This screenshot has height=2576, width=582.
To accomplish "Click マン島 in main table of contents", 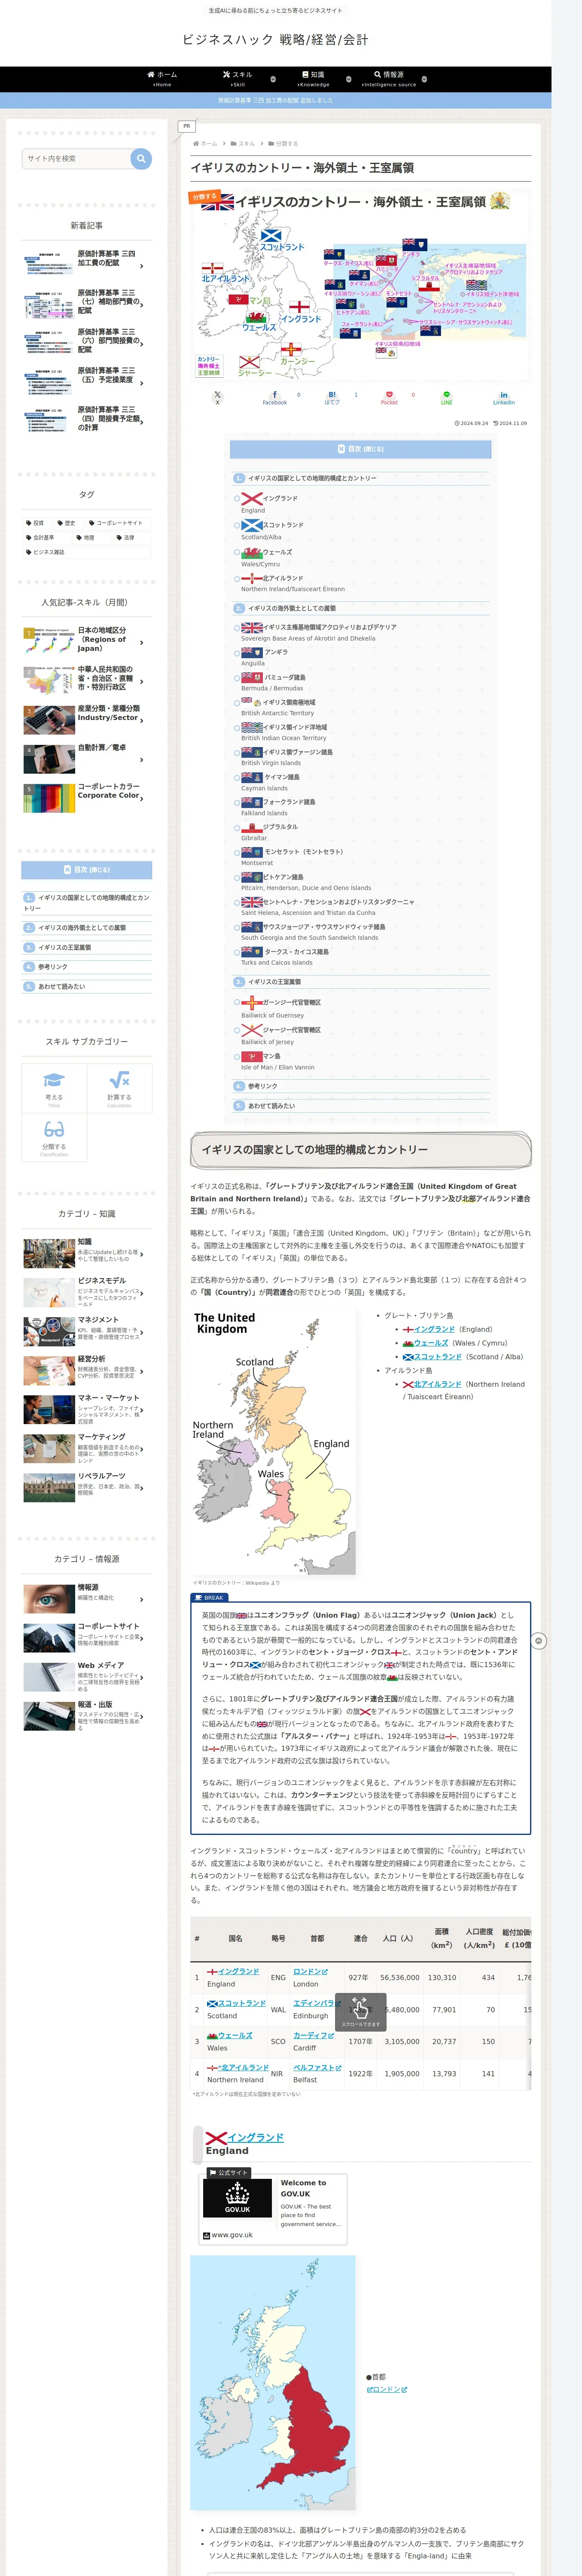I will [271, 1056].
